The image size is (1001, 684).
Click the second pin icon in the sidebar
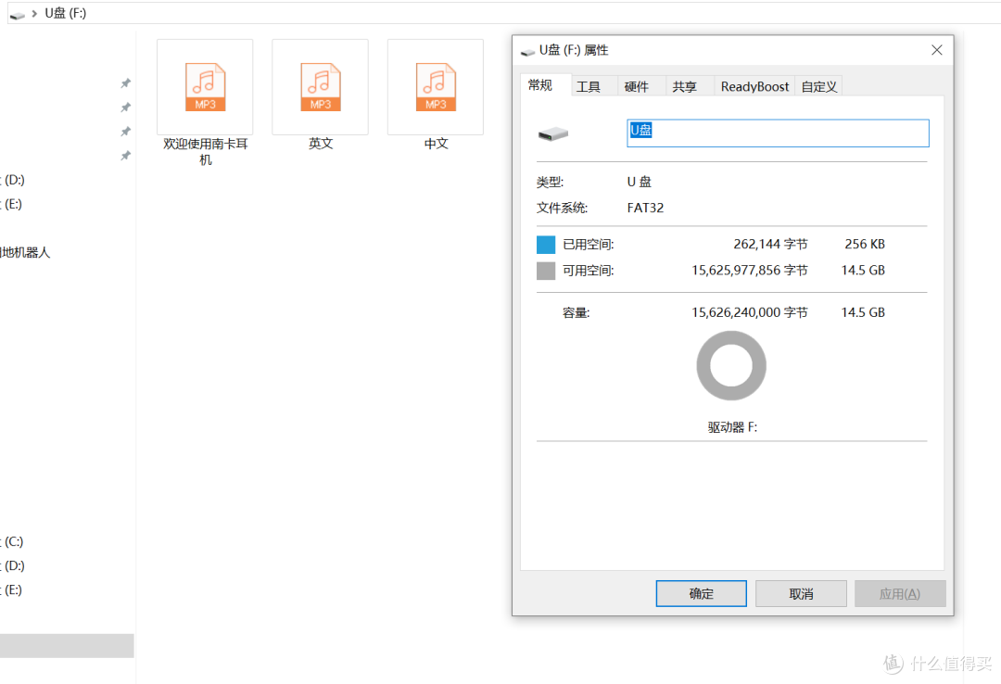click(126, 108)
